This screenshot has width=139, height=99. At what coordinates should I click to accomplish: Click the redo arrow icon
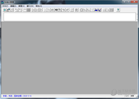tap(67, 10)
